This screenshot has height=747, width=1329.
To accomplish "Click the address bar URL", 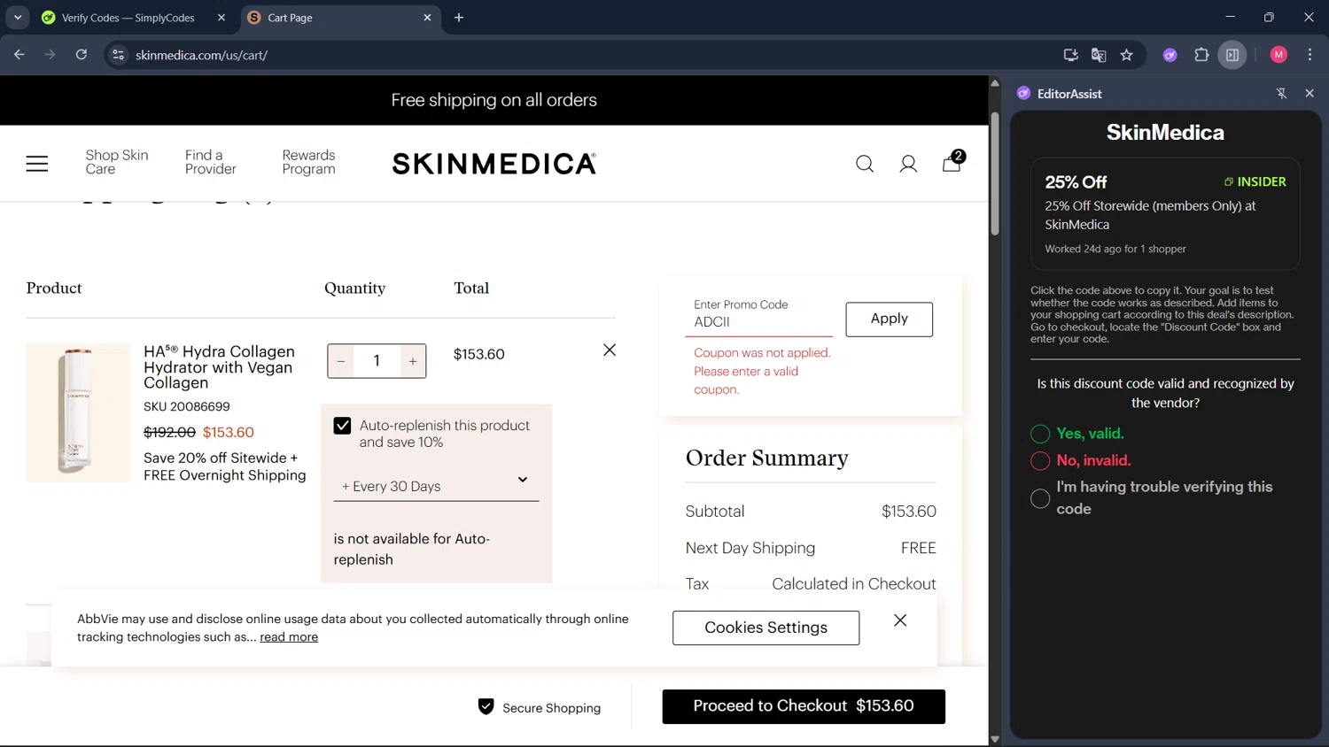I will coord(202,55).
